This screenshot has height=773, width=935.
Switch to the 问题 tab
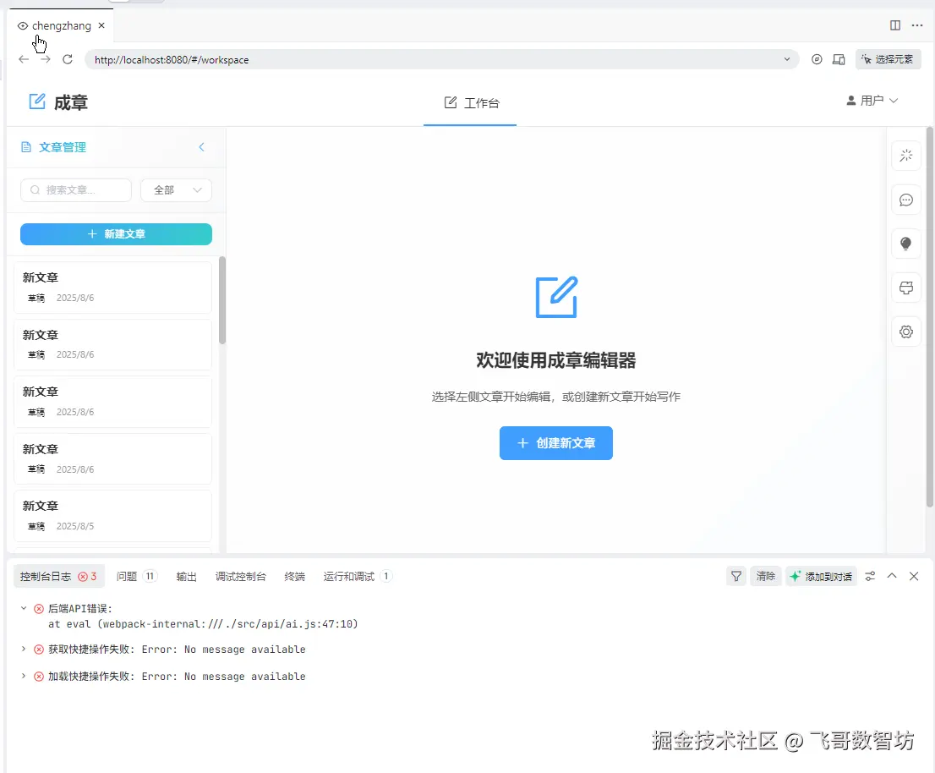click(137, 576)
